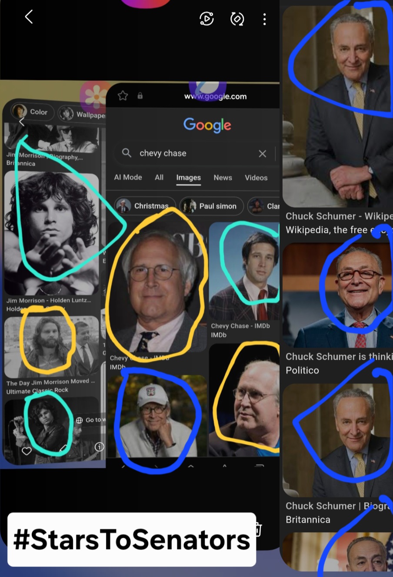Tap the info icon on wallpaper preview
The image size is (393, 577).
[100, 447]
